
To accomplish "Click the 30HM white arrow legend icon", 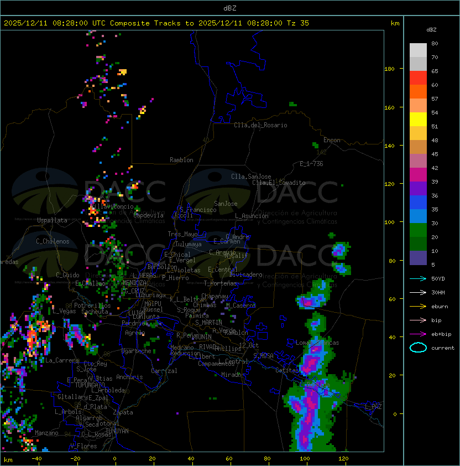I will point(418,292).
